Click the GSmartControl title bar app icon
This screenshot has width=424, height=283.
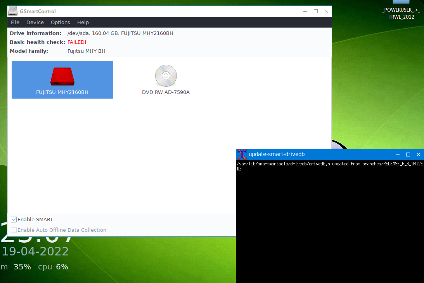pyautogui.click(x=13, y=11)
